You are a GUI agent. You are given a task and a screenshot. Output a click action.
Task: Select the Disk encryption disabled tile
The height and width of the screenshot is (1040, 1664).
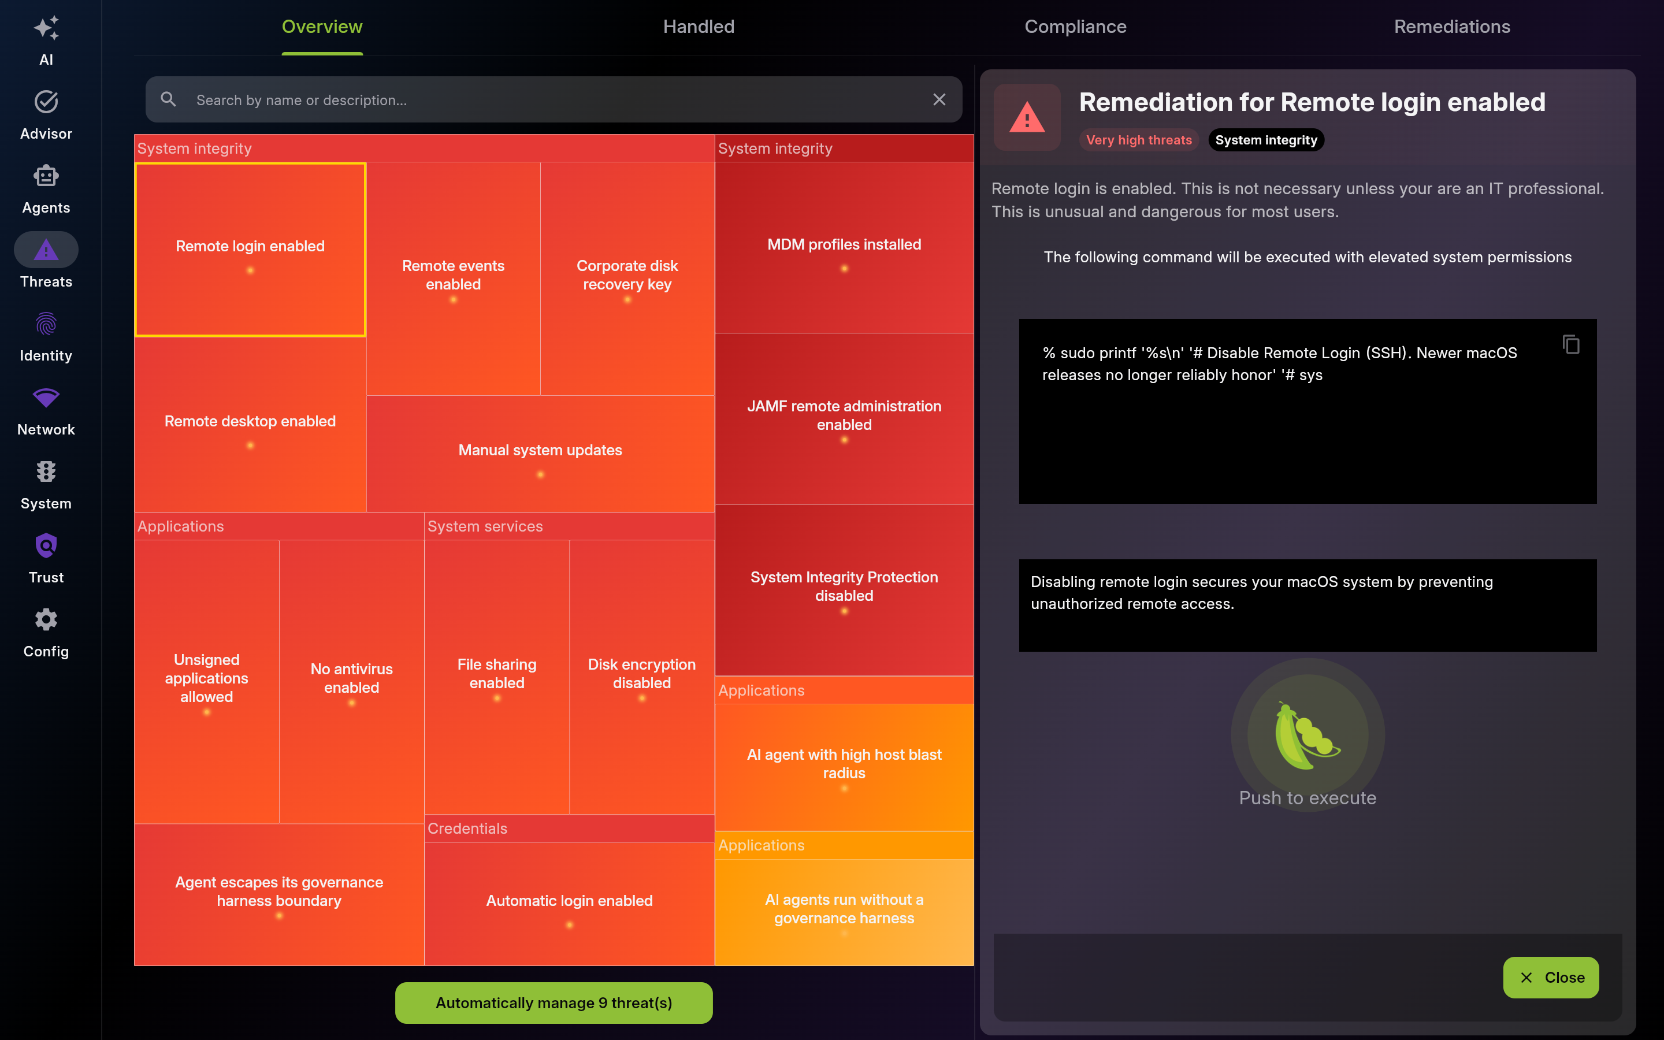641,677
